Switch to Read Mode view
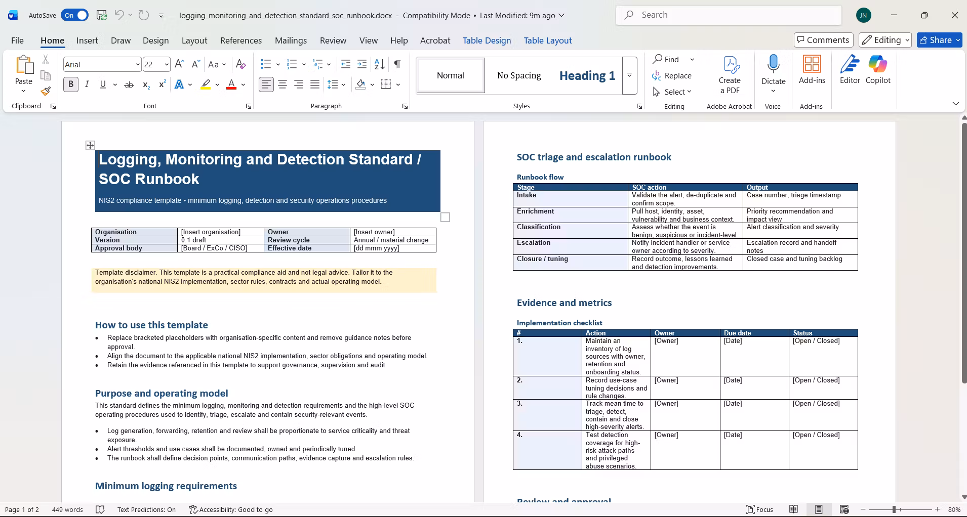 point(794,509)
